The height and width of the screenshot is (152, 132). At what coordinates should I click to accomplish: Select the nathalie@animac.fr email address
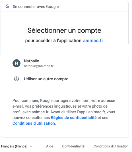click(39, 66)
